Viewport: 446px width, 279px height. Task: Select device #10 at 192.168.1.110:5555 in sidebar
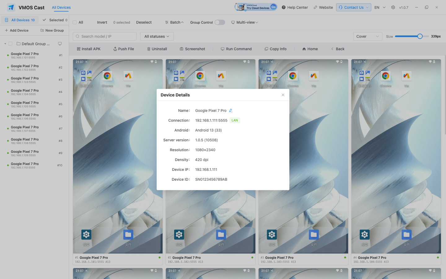(x=34, y=166)
